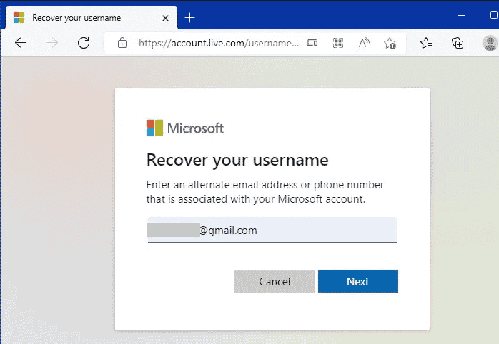
Task: Click the Cancel button
Action: (275, 281)
